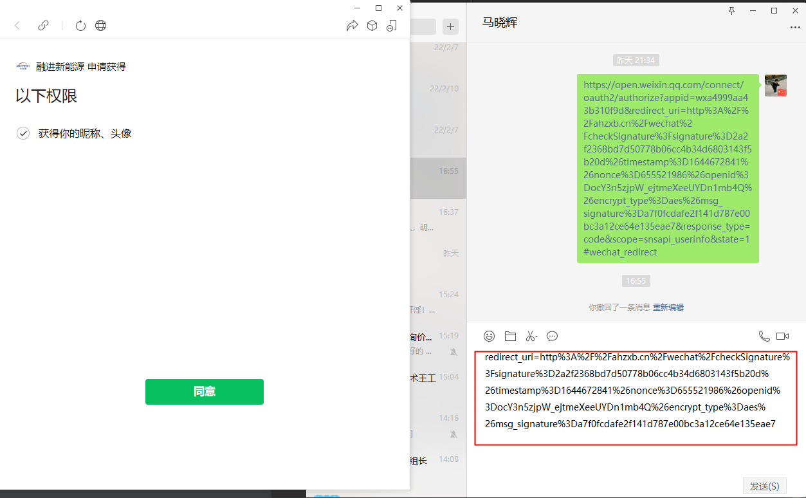Click the 以下权限 heading
806x498 pixels.
46,97
